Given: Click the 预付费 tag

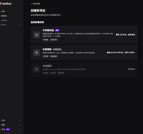Looking at the screenshot, I should pos(46,40).
